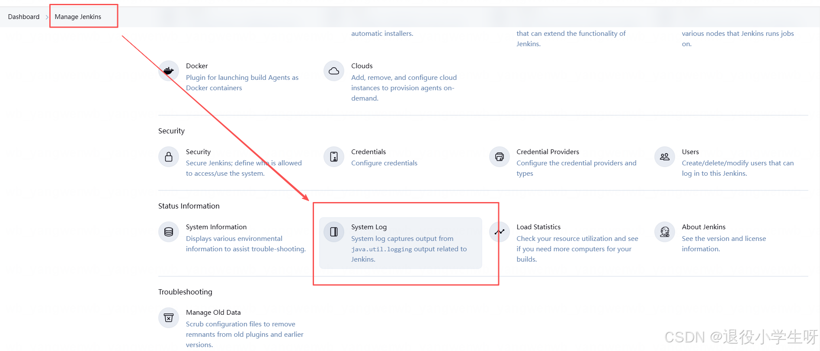Viewport: 820px width, 351px height.
Task: Open Credential Providers title
Action: click(548, 152)
